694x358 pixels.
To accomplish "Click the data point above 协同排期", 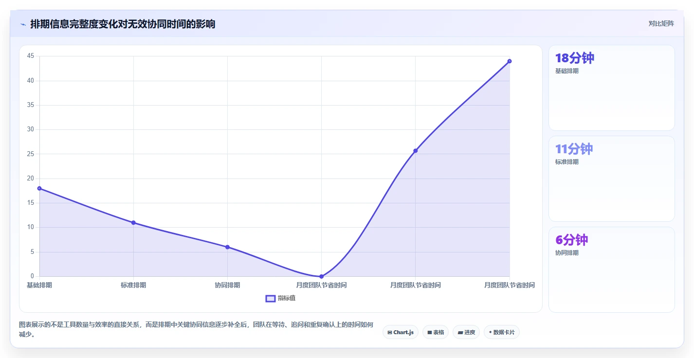I will click(227, 247).
